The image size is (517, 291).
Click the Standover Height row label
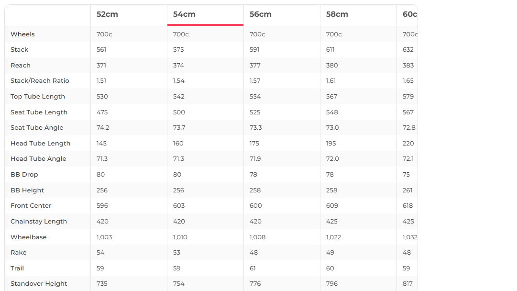[x=39, y=284]
